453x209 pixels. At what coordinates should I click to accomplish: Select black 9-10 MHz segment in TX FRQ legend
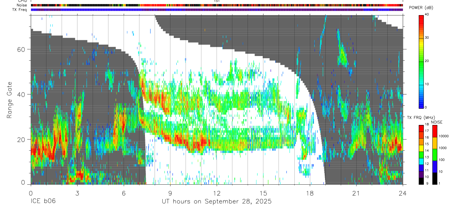[x=421, y=181]
